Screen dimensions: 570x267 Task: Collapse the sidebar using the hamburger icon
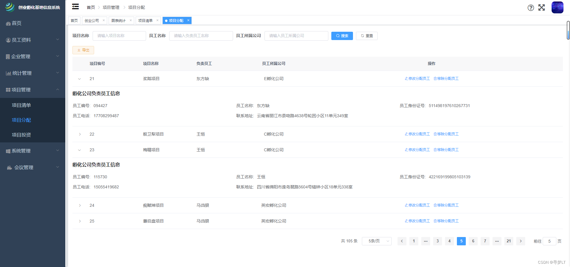pos(75,7)
